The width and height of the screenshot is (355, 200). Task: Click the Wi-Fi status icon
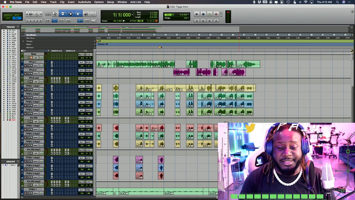coord(306,2)
